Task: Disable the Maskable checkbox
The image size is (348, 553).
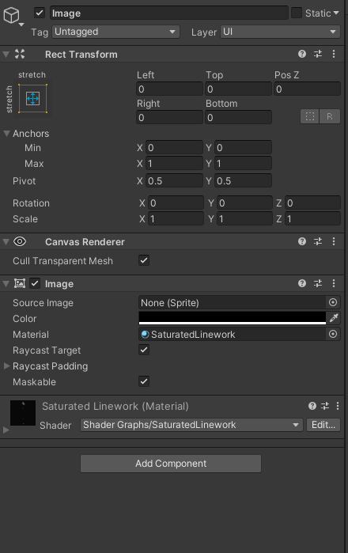Action: tap(144, 381)
